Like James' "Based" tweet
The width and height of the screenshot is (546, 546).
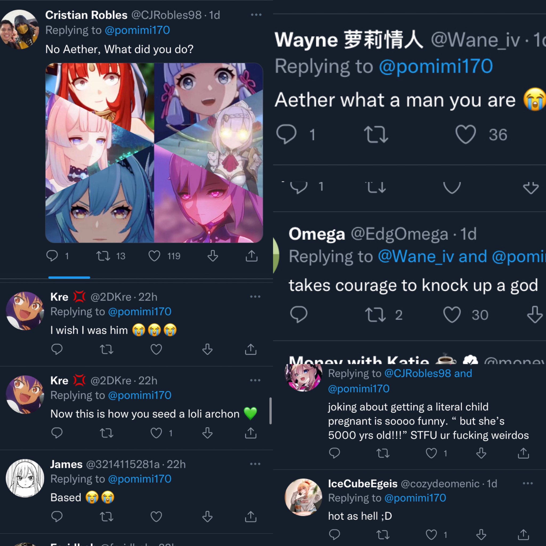coord(156,517)
